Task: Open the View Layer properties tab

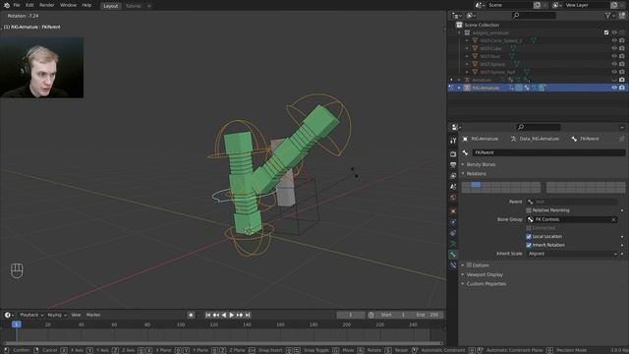Action: click(453, 176)
